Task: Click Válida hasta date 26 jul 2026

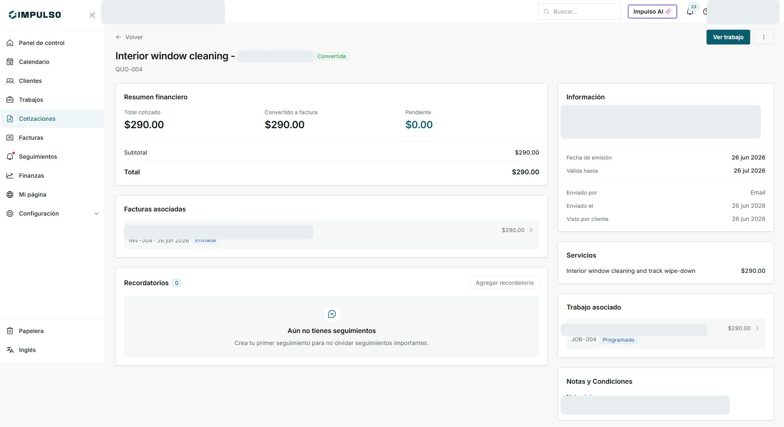Action: point(749,171)
